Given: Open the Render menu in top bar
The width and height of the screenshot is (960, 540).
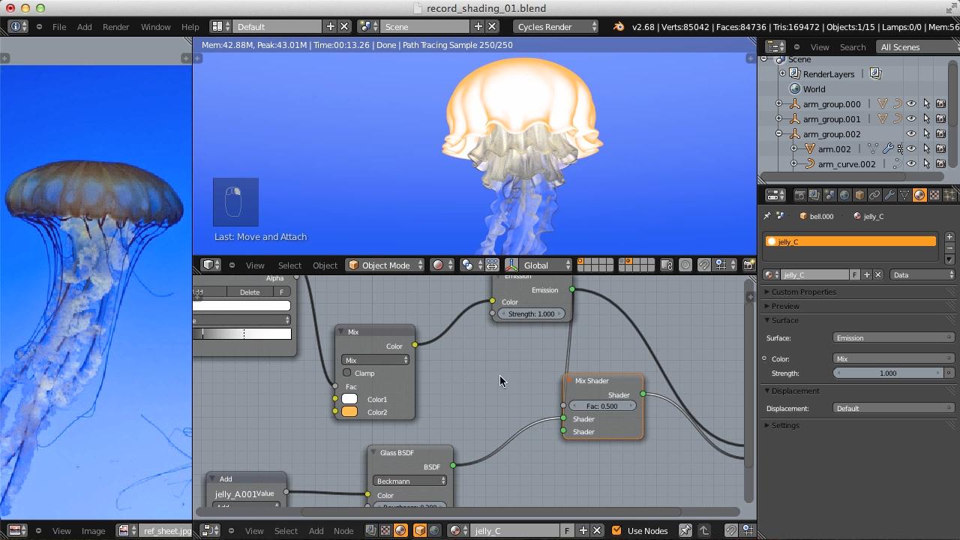Looking at the screenshot, I should tap(115, 27).
